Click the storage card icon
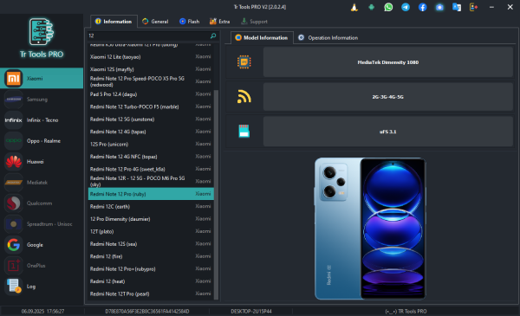The image size is (520, 316). point(244,132)
